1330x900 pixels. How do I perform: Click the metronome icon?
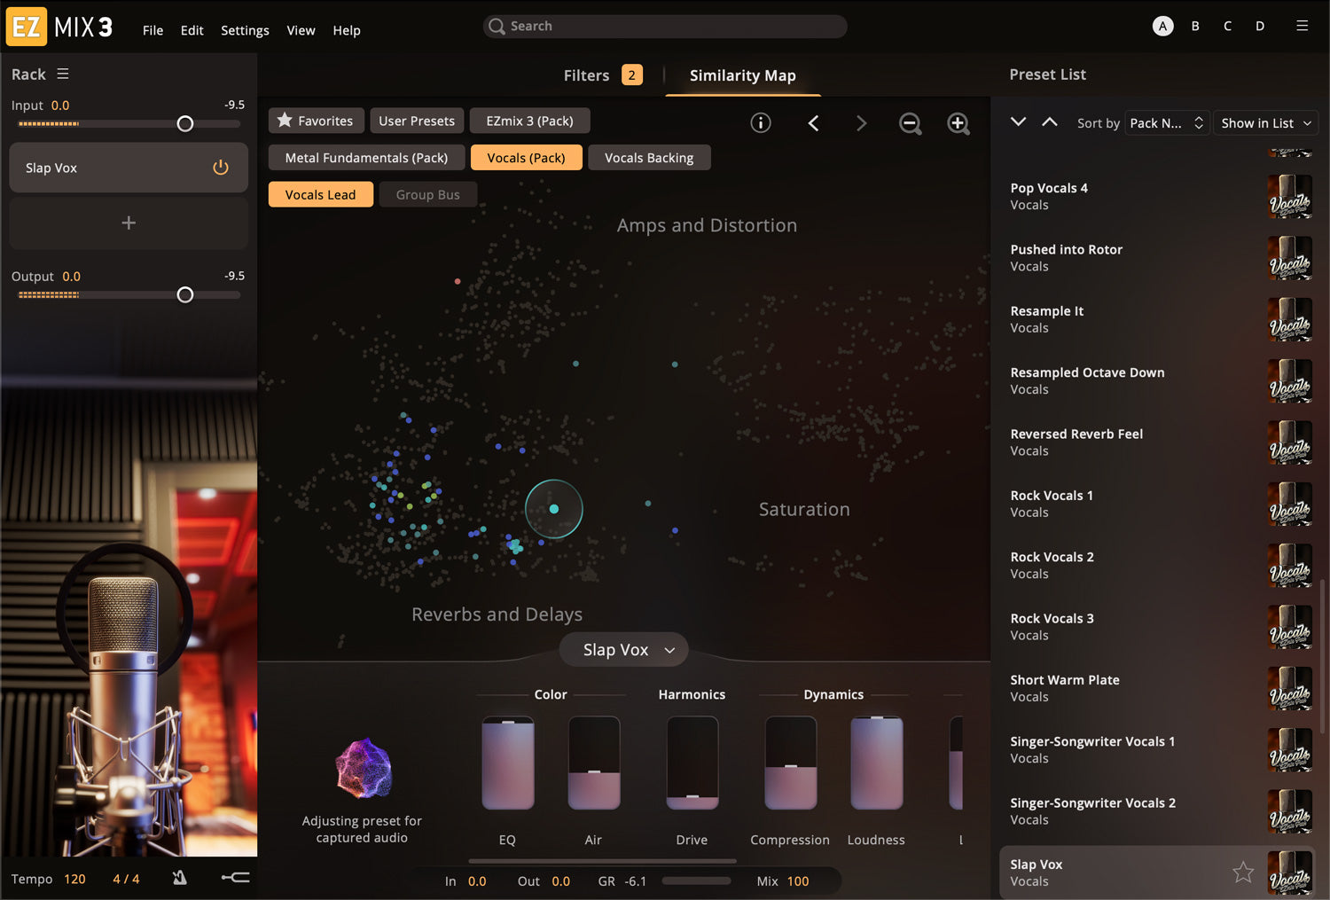click(x=180, y=878)
